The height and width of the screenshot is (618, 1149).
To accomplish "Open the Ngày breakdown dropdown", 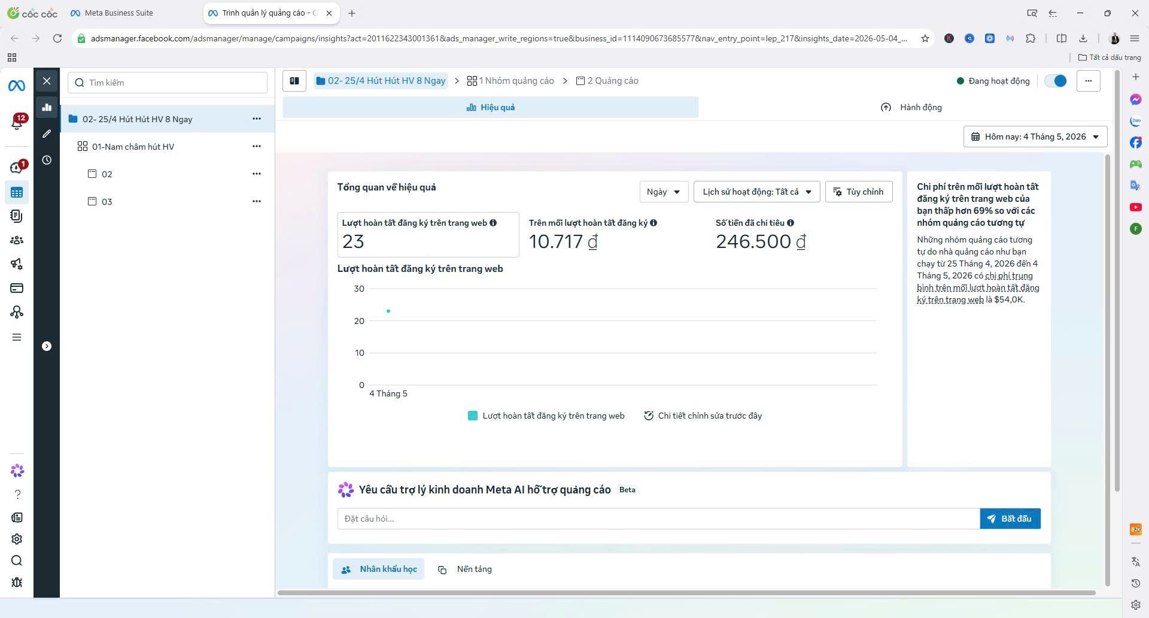I will (x=664, y=192).
